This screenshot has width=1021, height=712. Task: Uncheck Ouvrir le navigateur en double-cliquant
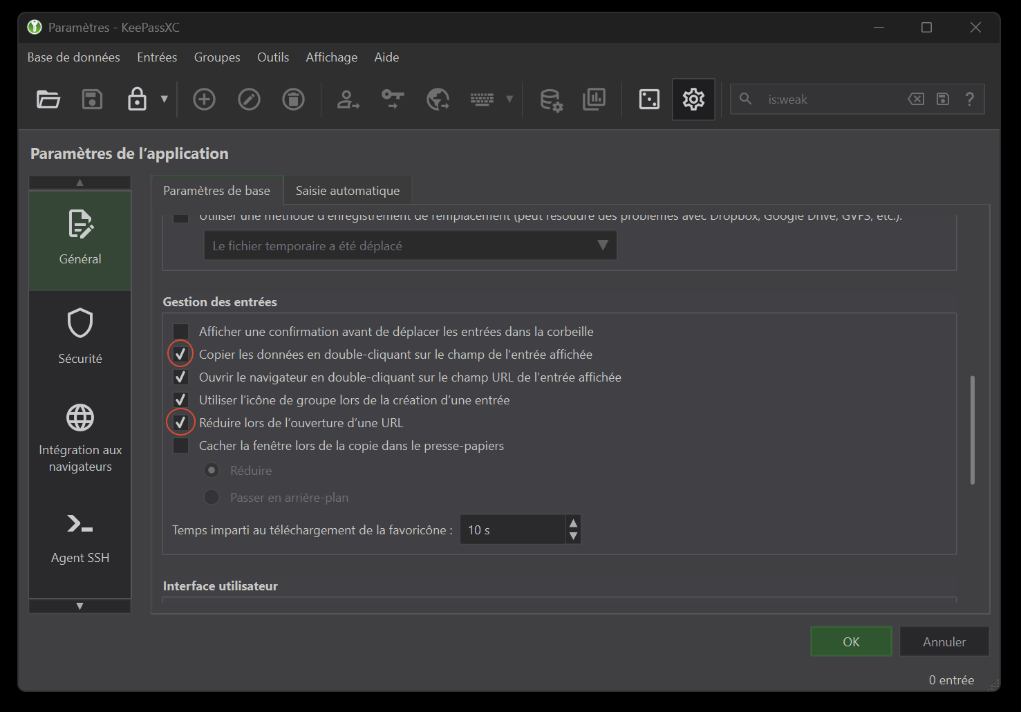tap(180, 377)
